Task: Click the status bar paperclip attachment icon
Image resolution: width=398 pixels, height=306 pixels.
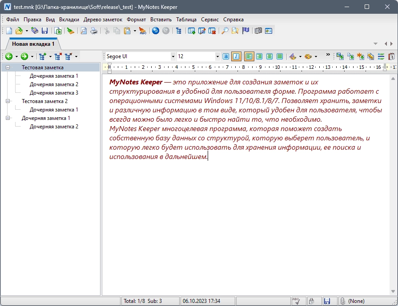Action: click(342, 301)
